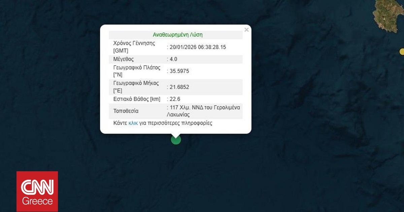
Task: Select the yellow earthquake marker at right edge
Action: tap(402, 51)
